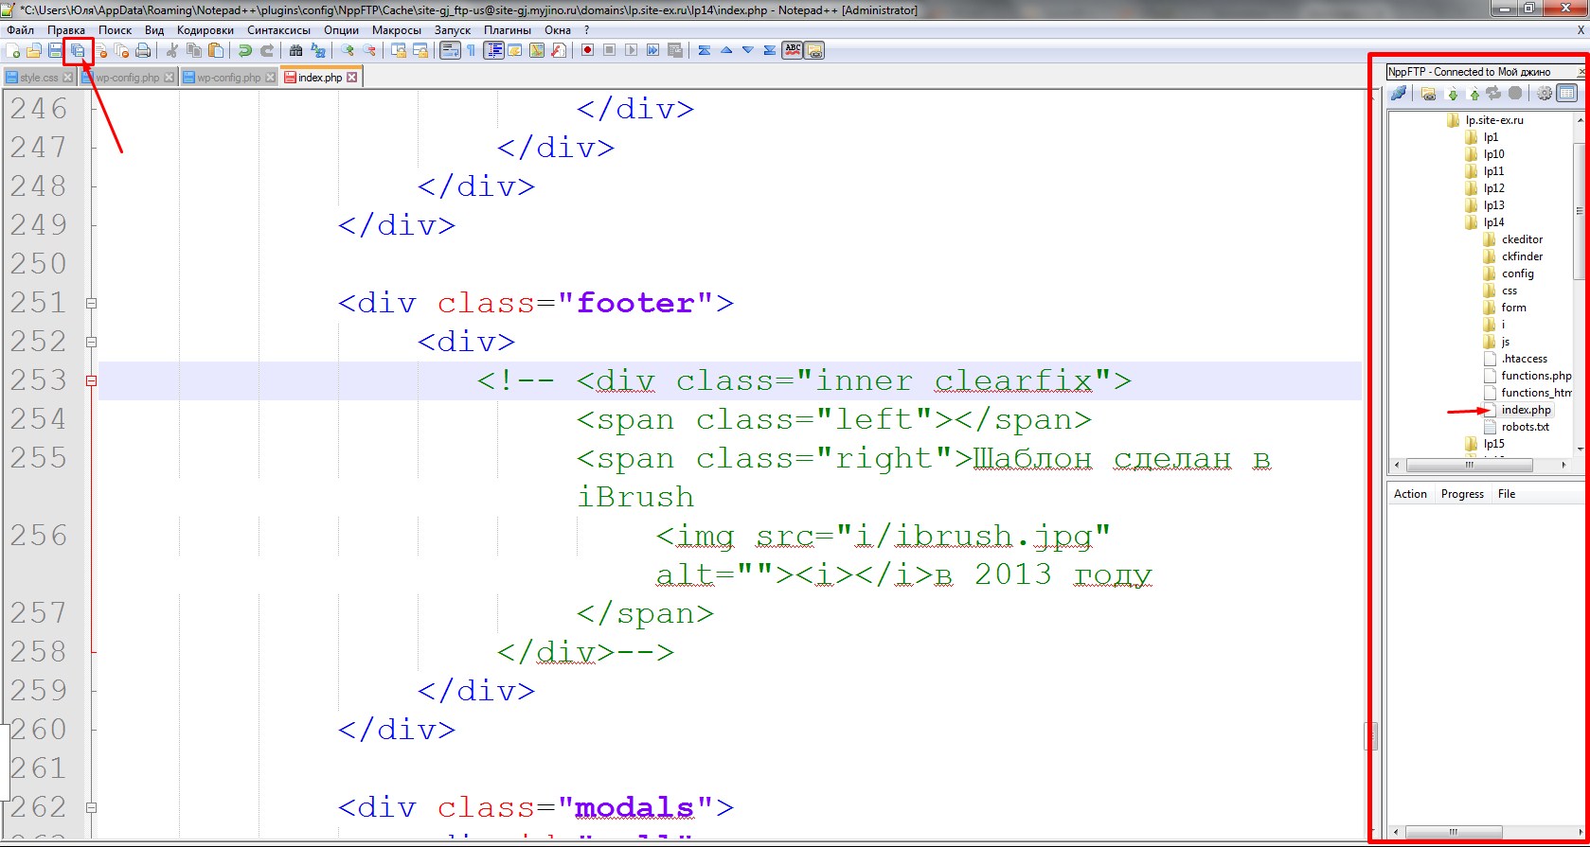Toggle the ABC spell-check toolbar icon
Screen dimensions: 1590x847
click(x=793, y=50)
